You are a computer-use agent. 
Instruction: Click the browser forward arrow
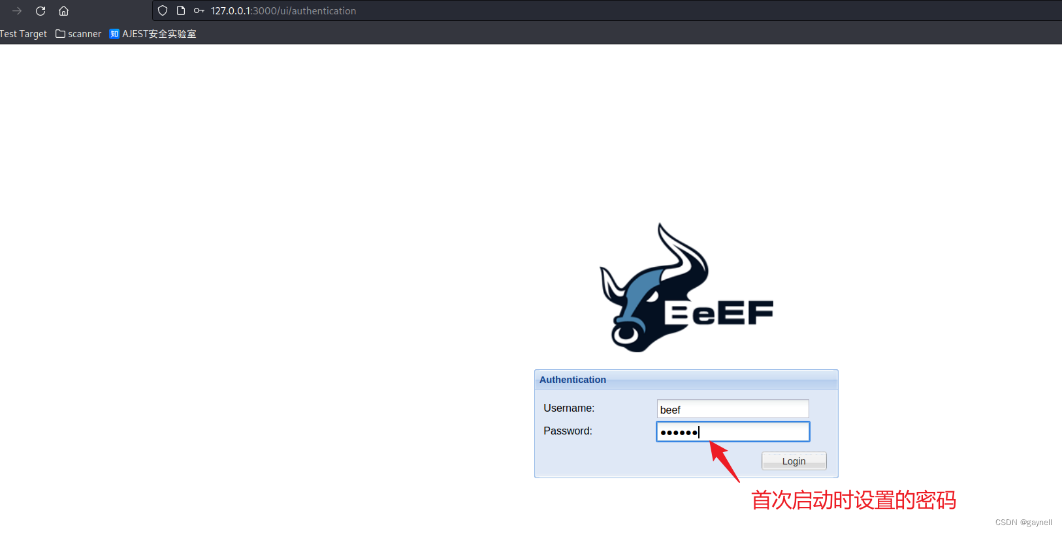17,11
